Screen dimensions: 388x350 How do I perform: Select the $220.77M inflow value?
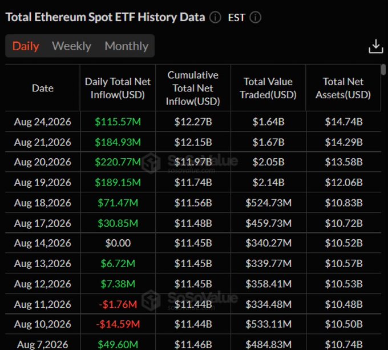coord(118,162)
